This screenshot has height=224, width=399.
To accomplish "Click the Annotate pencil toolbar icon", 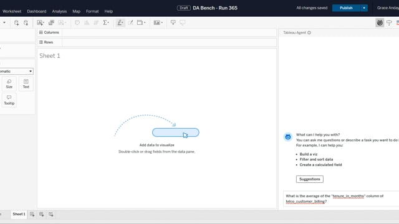I will point(130,23).
